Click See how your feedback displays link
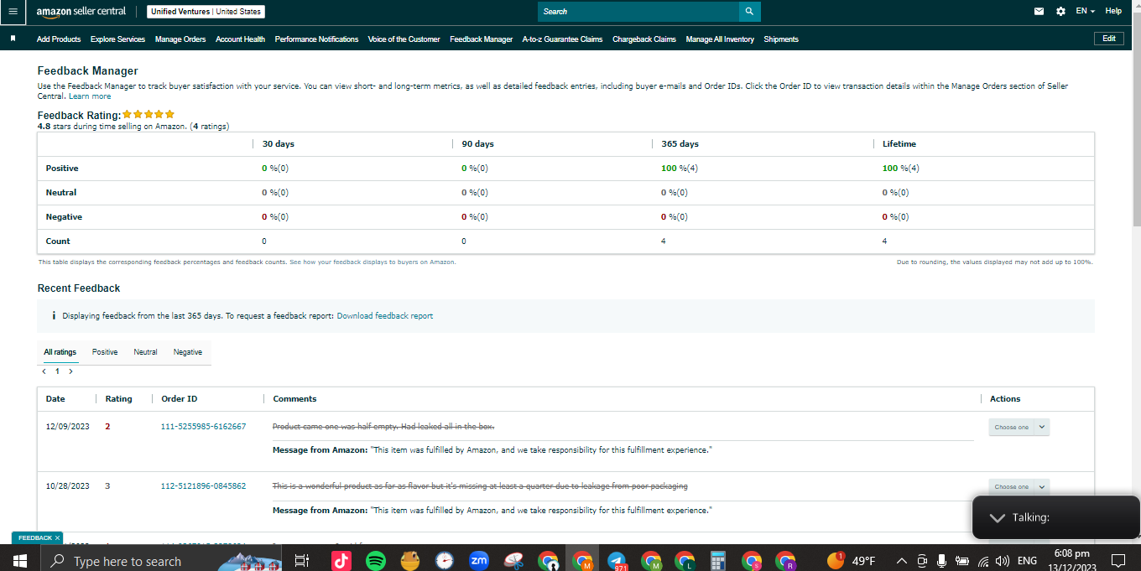 373,262
